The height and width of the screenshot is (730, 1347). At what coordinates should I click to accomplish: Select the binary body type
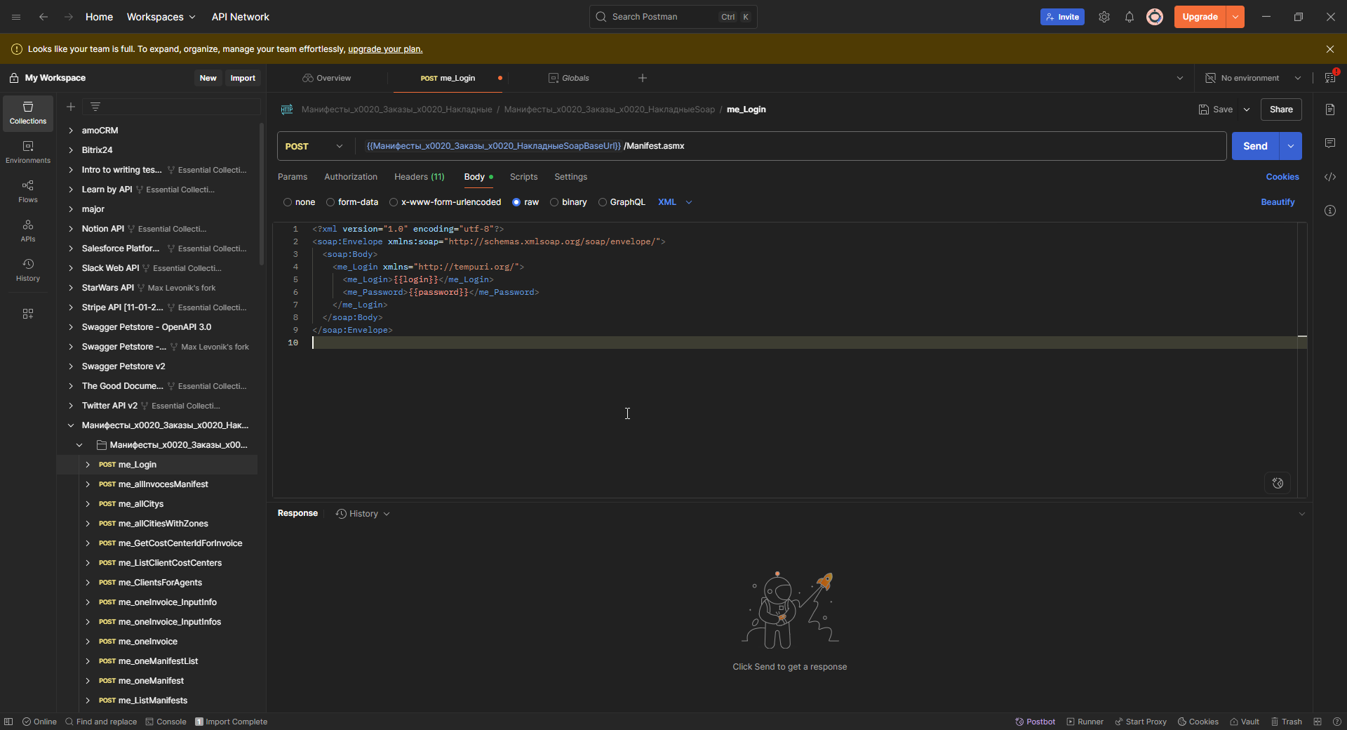point(568,202)
